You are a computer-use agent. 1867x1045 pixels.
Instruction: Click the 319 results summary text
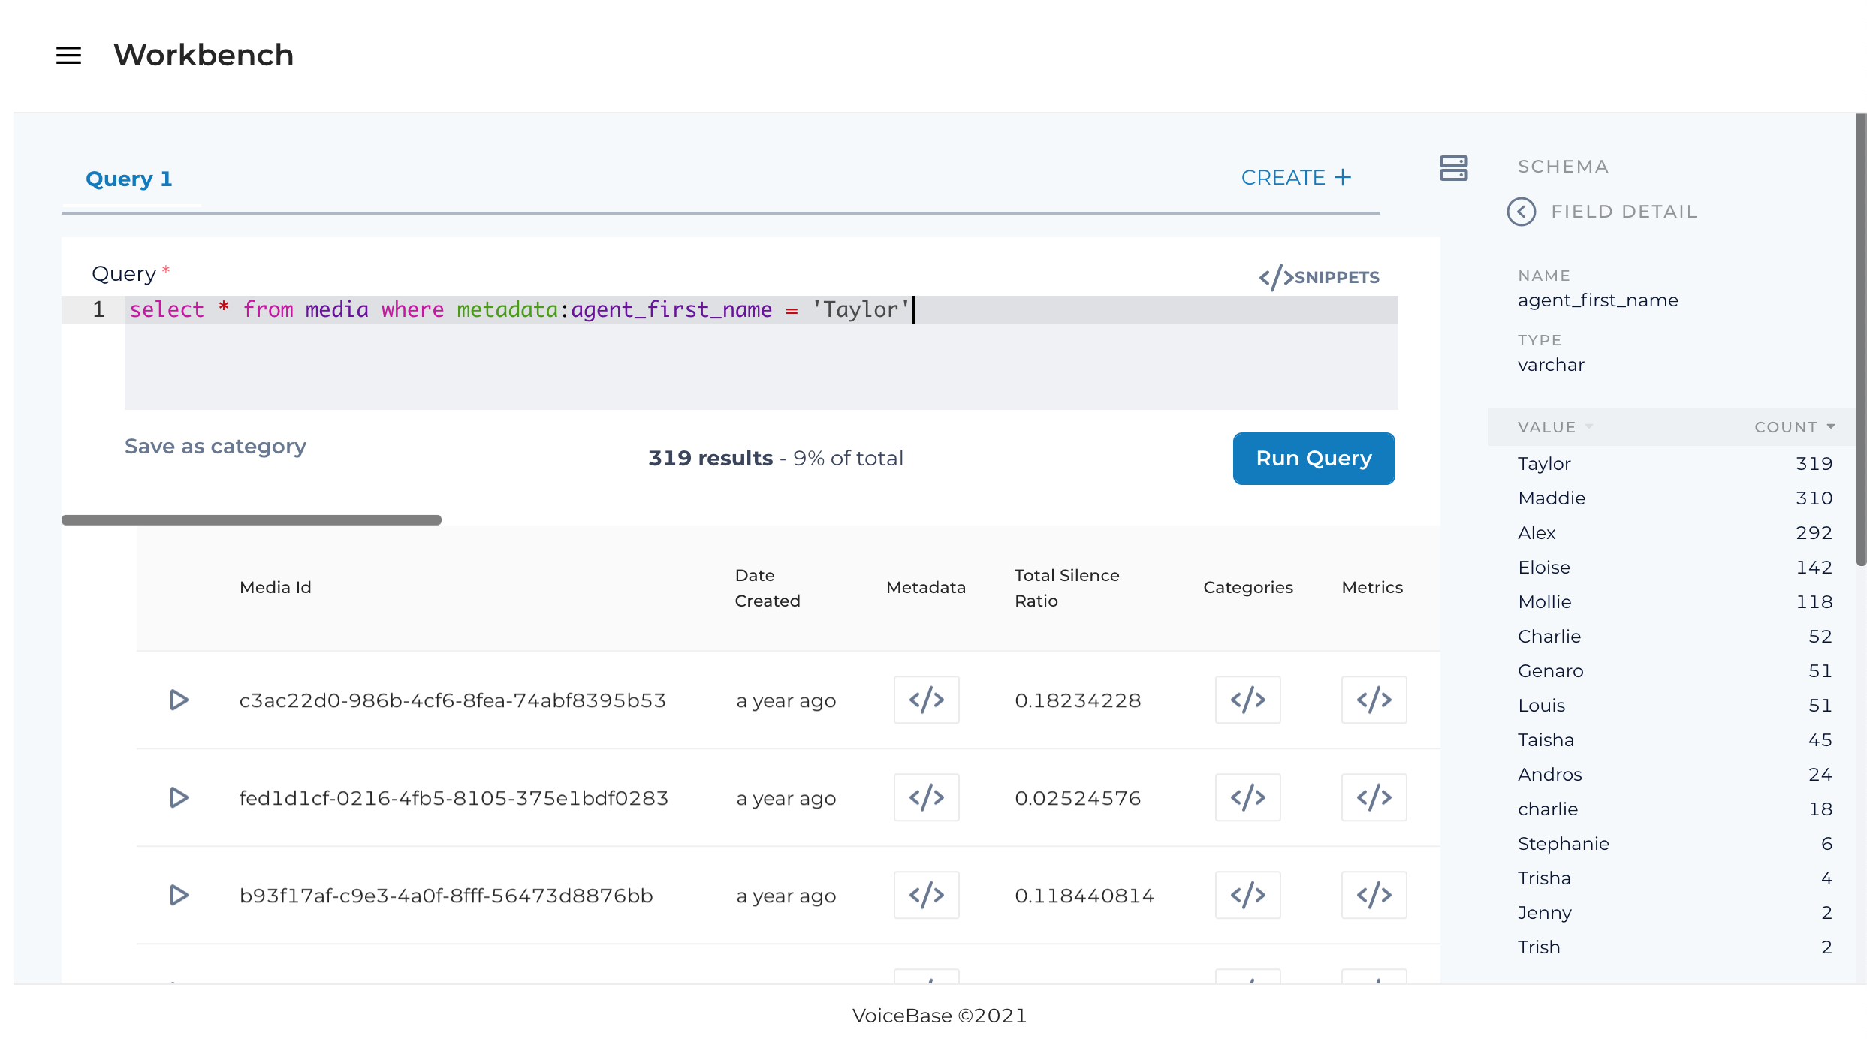(775, 459)
